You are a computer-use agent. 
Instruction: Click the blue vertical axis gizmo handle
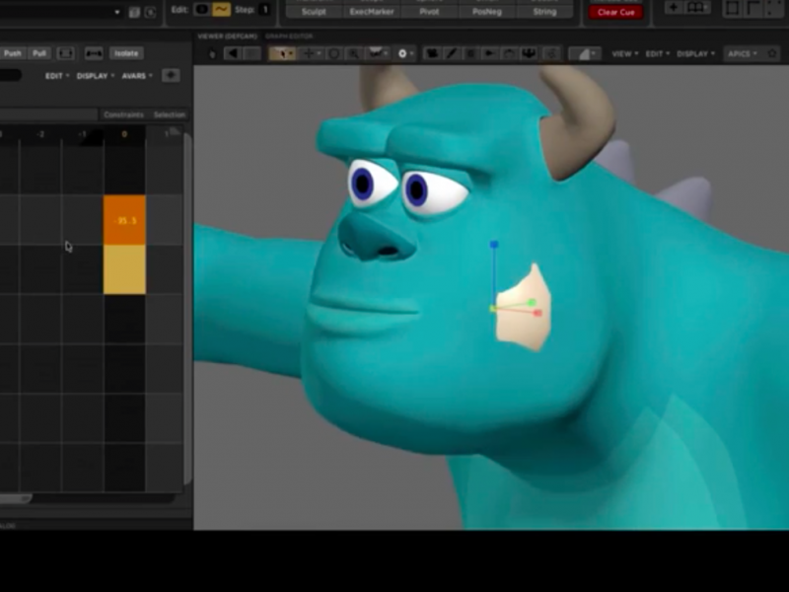494,245
